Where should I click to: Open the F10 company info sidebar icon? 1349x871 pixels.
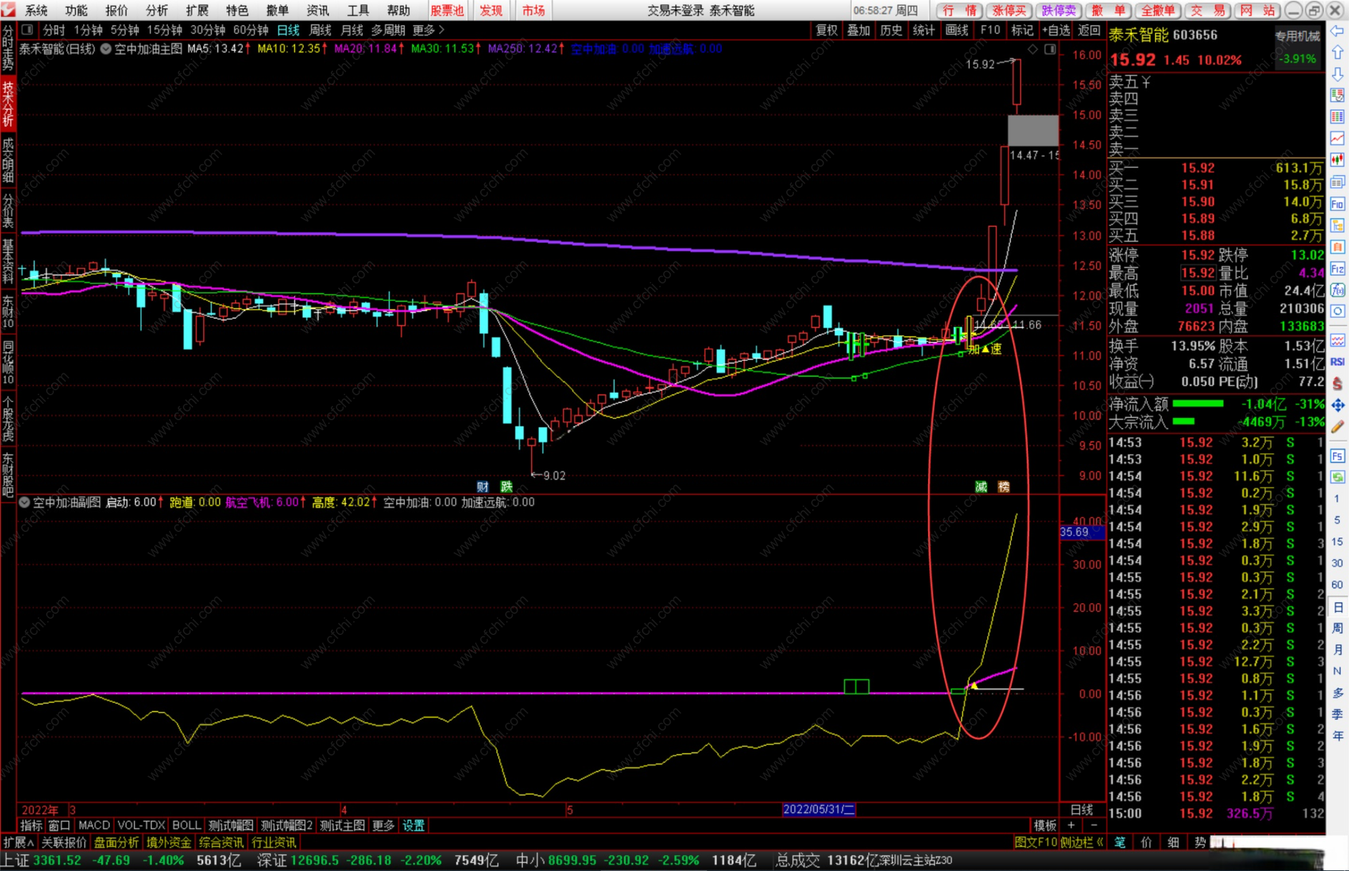[x=1337, y=204]
